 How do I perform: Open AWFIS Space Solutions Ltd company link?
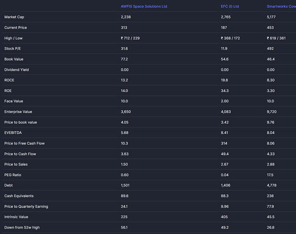(144, 7)
